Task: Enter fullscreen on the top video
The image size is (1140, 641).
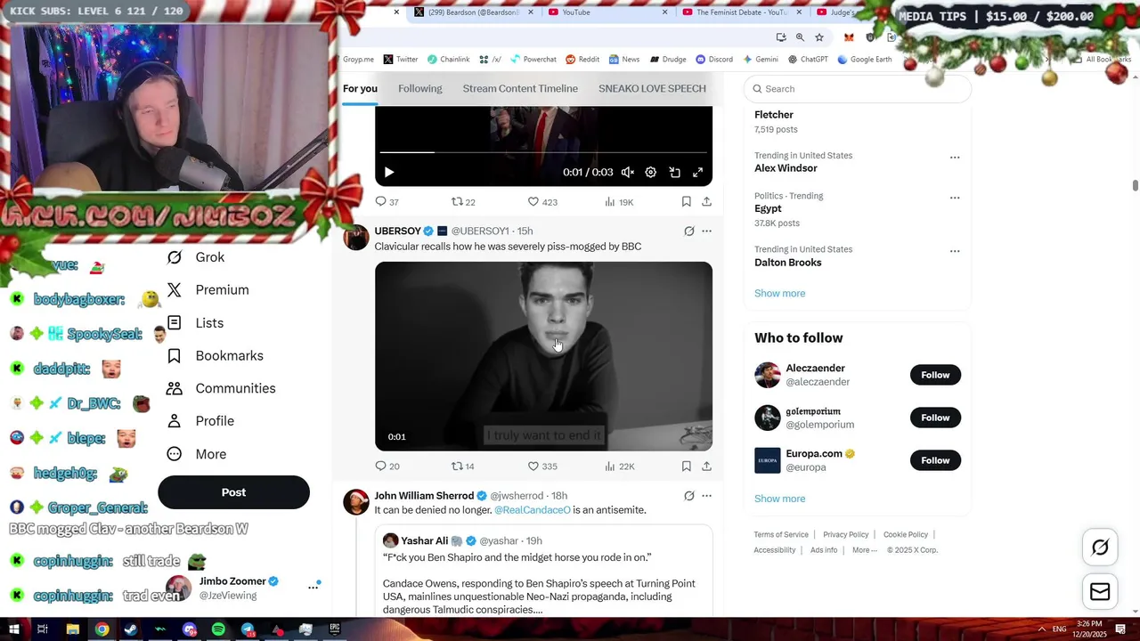Action: (697, 173)
